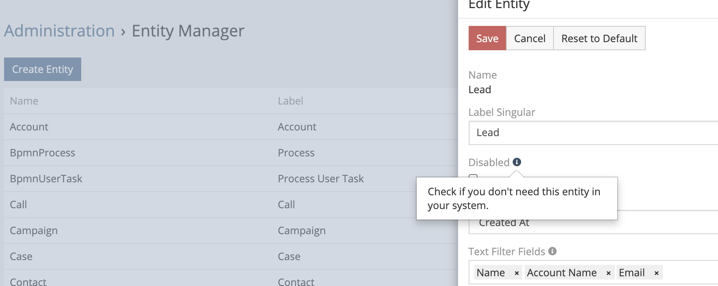Open the Case entity in the Name column
This screenshot has width=718, height=286.
[21, 256]
